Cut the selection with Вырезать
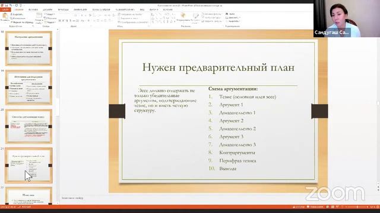The width and height of the screenshot is (380, 213). coord(17,14)
